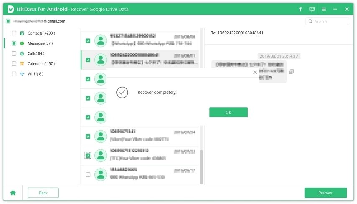This screenshot has width=357, height=204.
Task: Uncheck the highlighted second conversation checkbox
Action: [88, 60]
